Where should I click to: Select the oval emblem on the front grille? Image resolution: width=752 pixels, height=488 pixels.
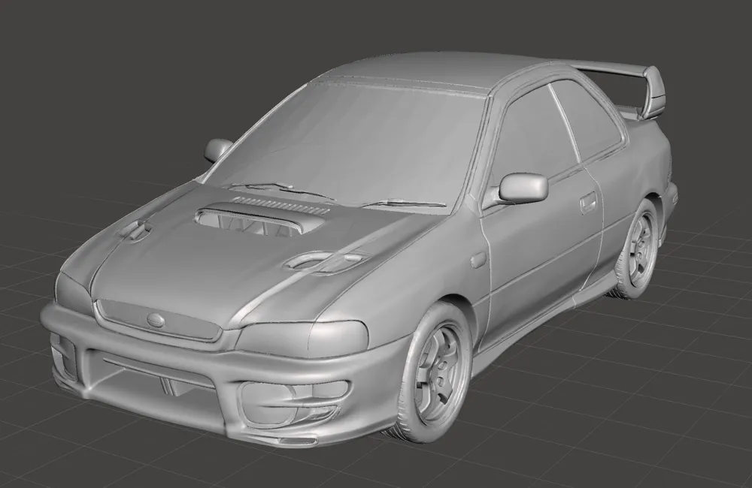click(x=157, y=318)
